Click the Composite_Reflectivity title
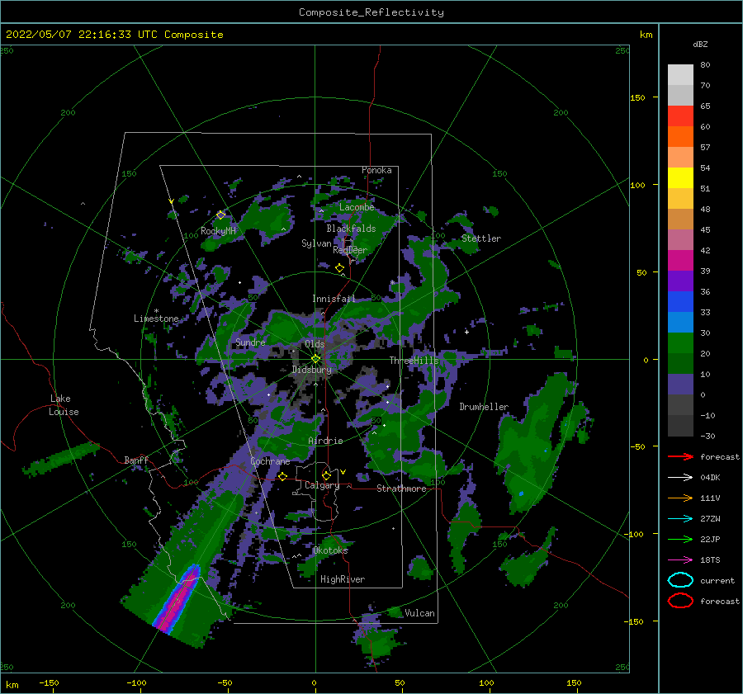 pos(371,12)
